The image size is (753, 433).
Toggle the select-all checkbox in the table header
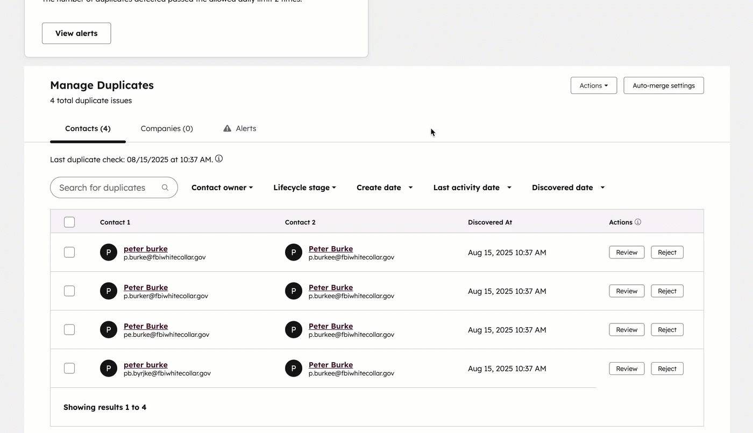point(69,221)
